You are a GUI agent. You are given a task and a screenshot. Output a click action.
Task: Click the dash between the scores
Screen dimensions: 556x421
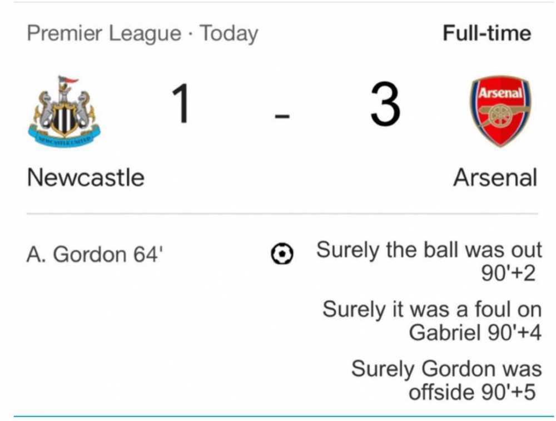[x=282, y=116]
